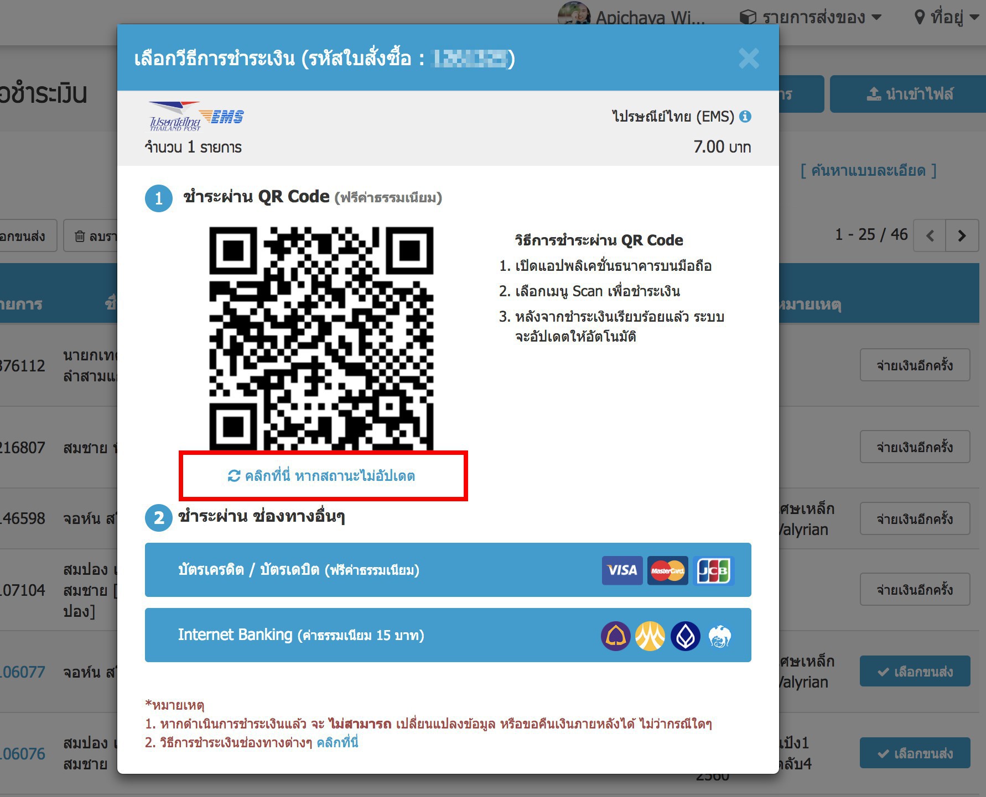Go to the previous page with the left arrow
986x797 pixels.
pos(930,235)
